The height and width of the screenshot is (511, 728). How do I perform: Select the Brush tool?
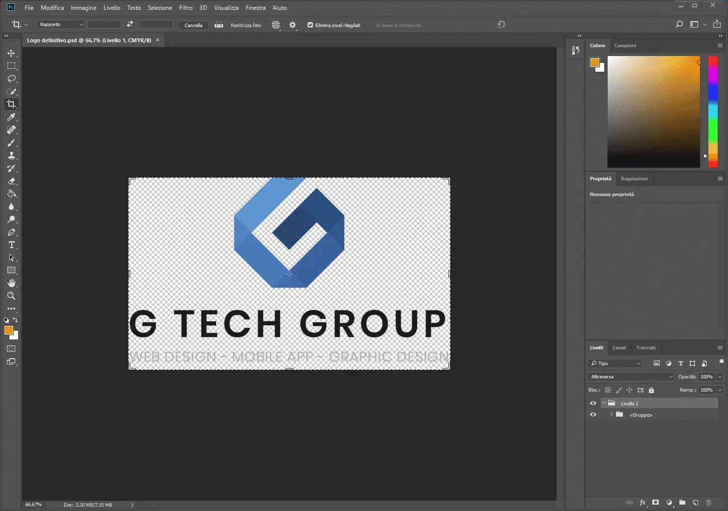point(11,142)
